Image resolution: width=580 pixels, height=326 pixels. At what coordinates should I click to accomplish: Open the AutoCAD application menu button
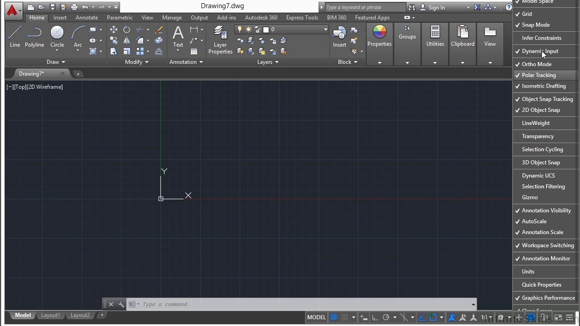[x=13, y=10]
